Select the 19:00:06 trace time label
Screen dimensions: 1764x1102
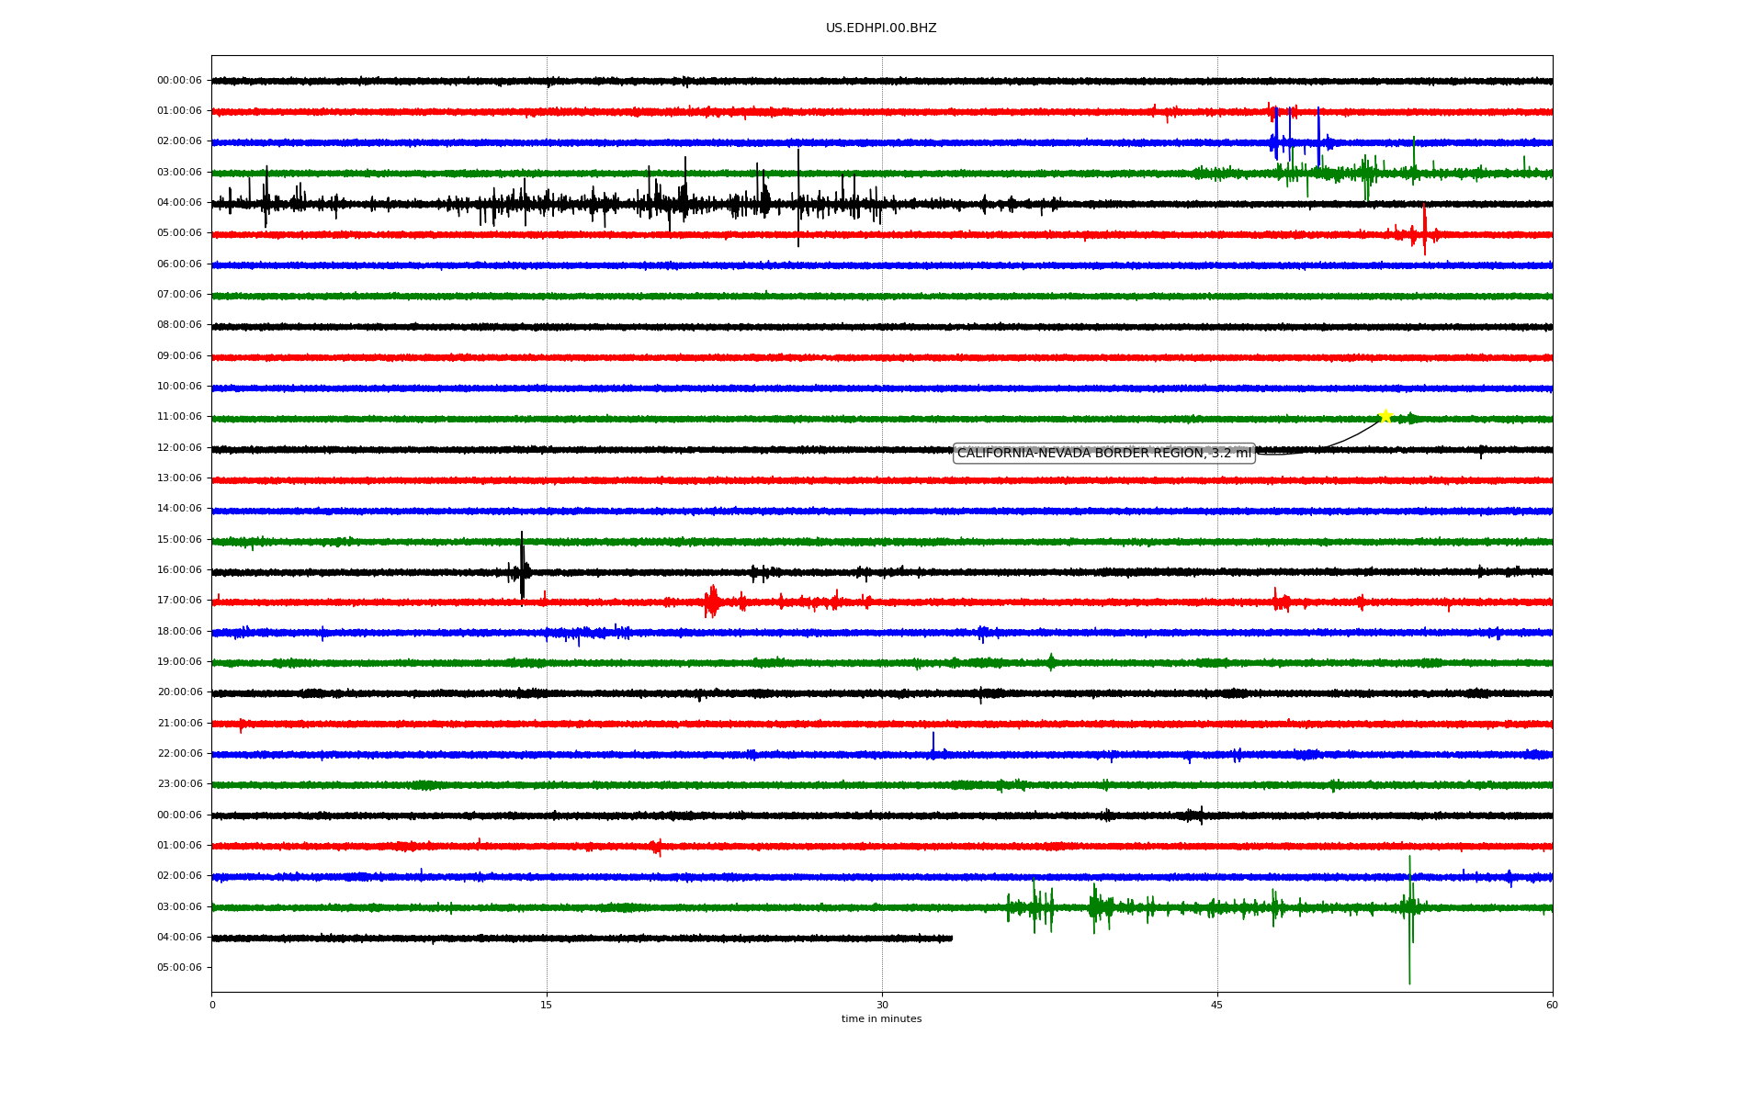click(x=179, y=662)
